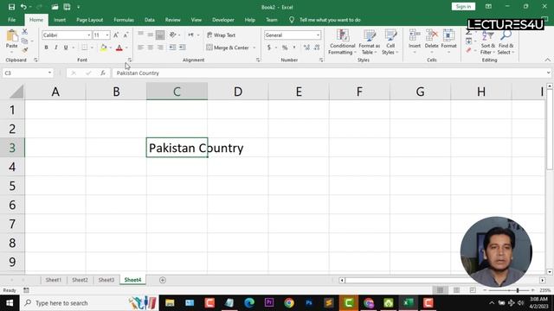Open the Font dialog launcher
554x311 pixels.
130,60
